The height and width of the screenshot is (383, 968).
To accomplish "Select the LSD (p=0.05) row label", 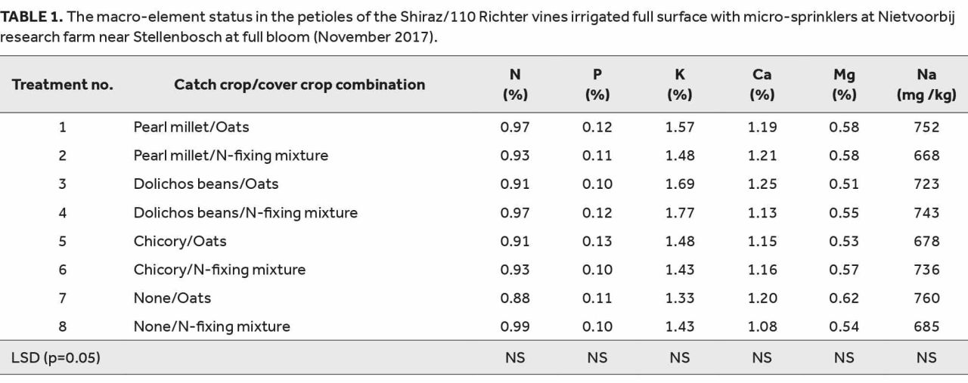I will point(56,357).
